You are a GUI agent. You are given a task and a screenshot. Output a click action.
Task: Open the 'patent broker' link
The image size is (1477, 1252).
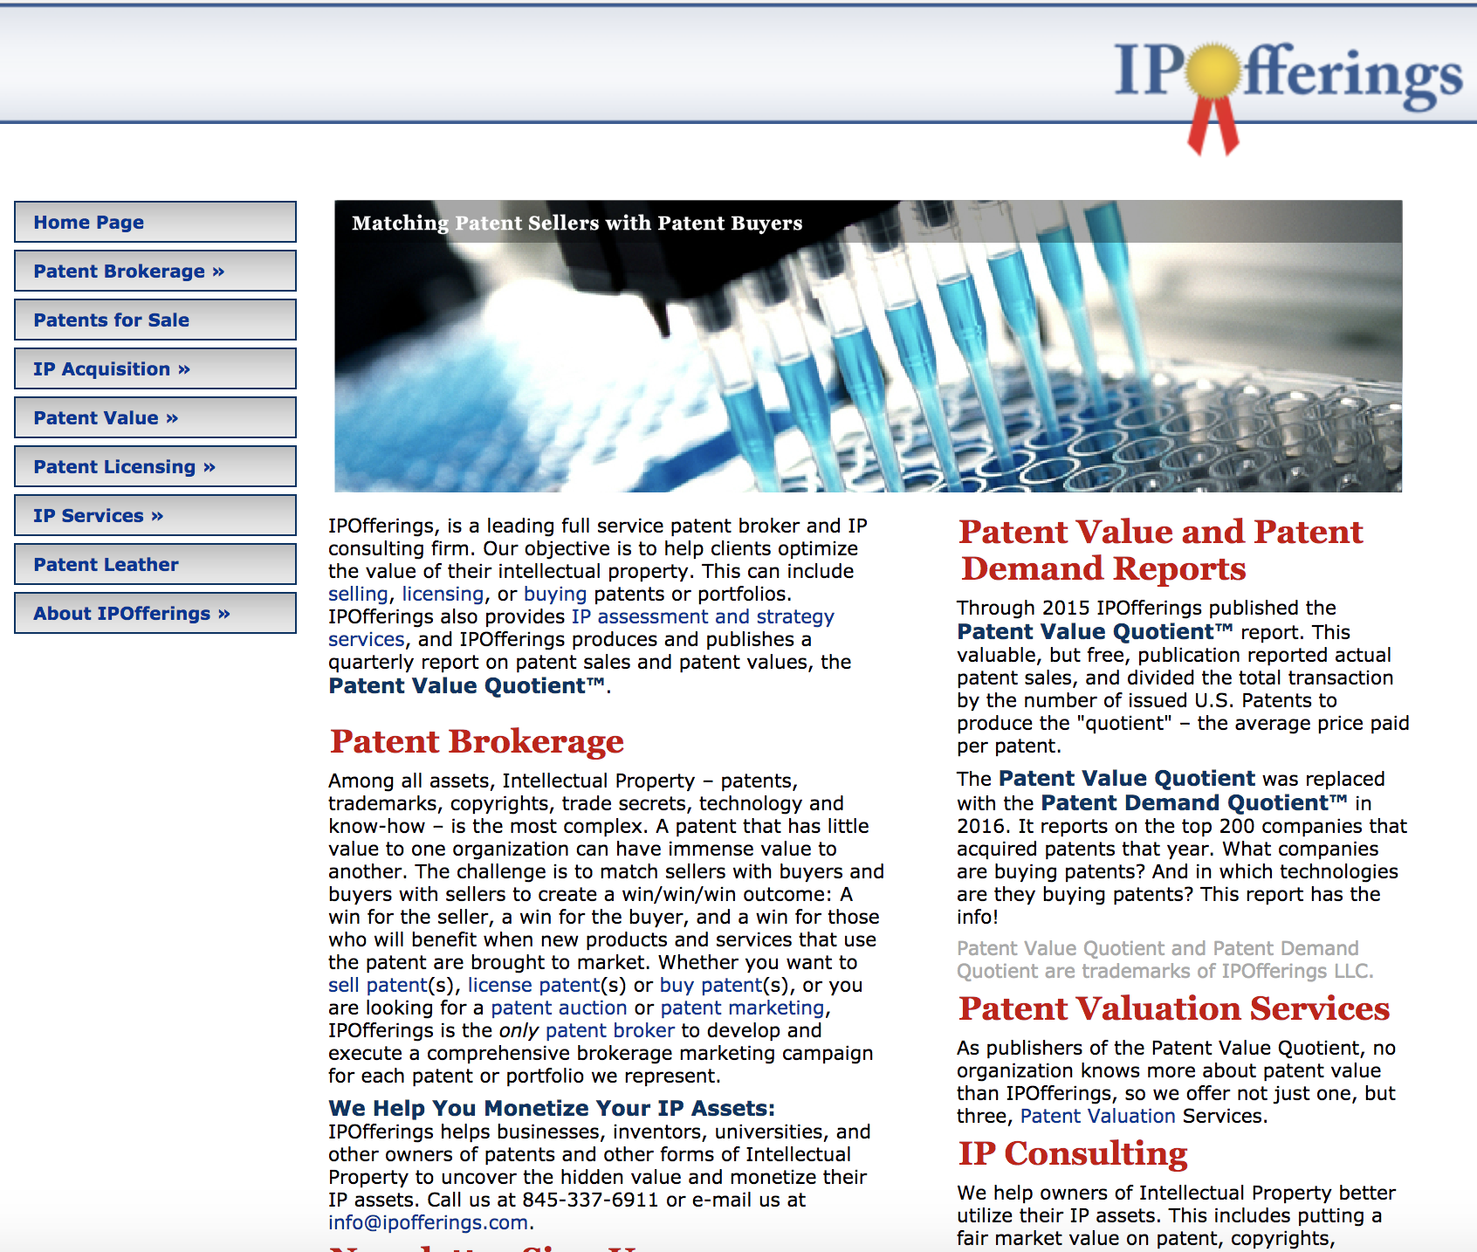609,1031
